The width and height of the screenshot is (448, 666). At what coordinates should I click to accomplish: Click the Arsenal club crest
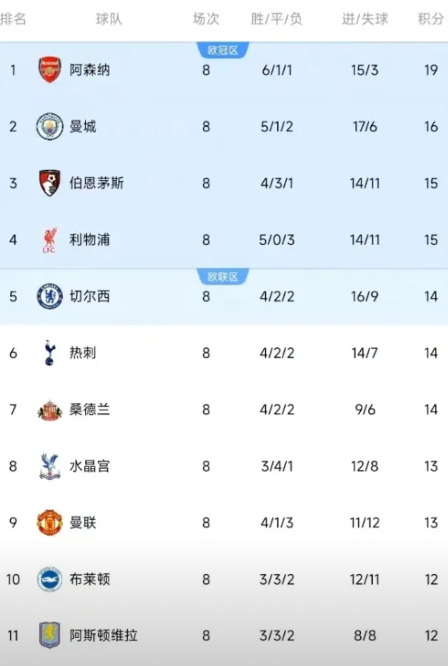pyautogui.click(x=49, y=70)
